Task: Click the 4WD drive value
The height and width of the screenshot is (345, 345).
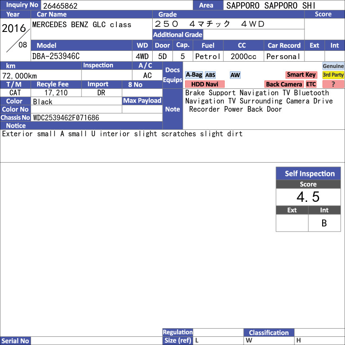Action: click(x=142, y=56)
